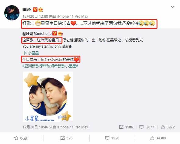Viewport: 180px width, 144px height.
Task: Open 陈晓 username profile link
Action: [x=27, y=9]
